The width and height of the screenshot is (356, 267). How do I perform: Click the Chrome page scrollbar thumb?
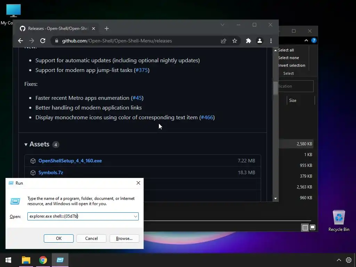click(275, 88)
